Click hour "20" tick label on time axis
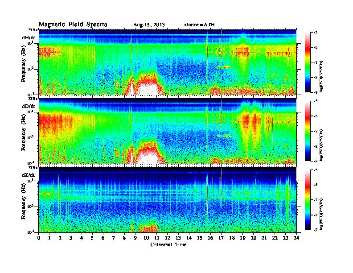Image resolution: width=353 pixels, height=273 pixels. [253, 238]
